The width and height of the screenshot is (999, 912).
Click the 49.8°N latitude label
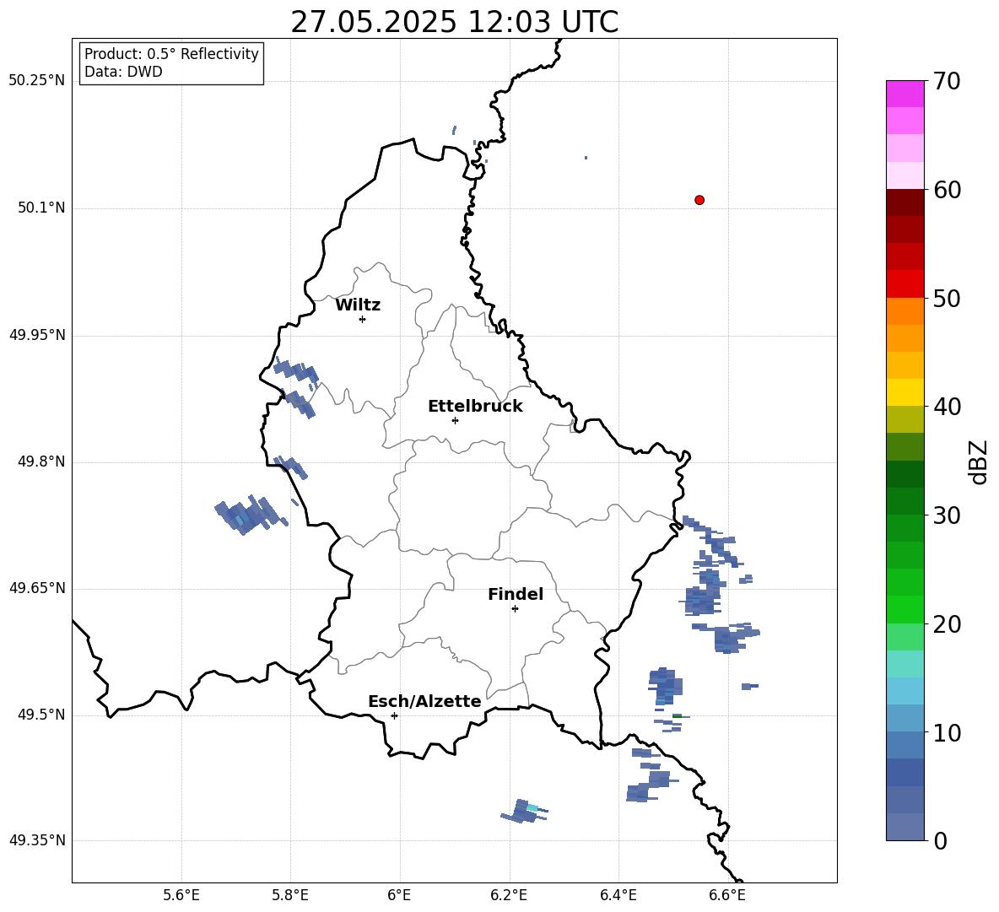[40, 461]
